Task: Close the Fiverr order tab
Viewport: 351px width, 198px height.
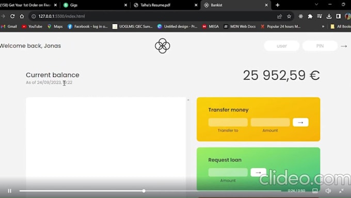Action: pyautogui.click(x=55, y=5)
